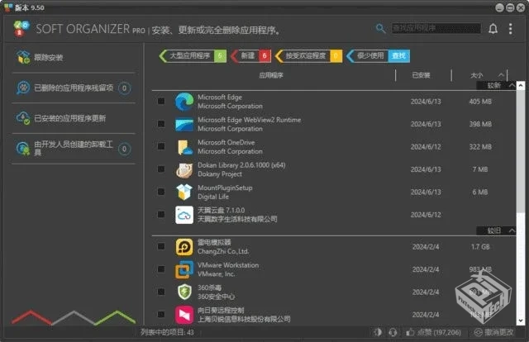
Task: Click the search magnifier icon
Action: (x=380, y=29)
